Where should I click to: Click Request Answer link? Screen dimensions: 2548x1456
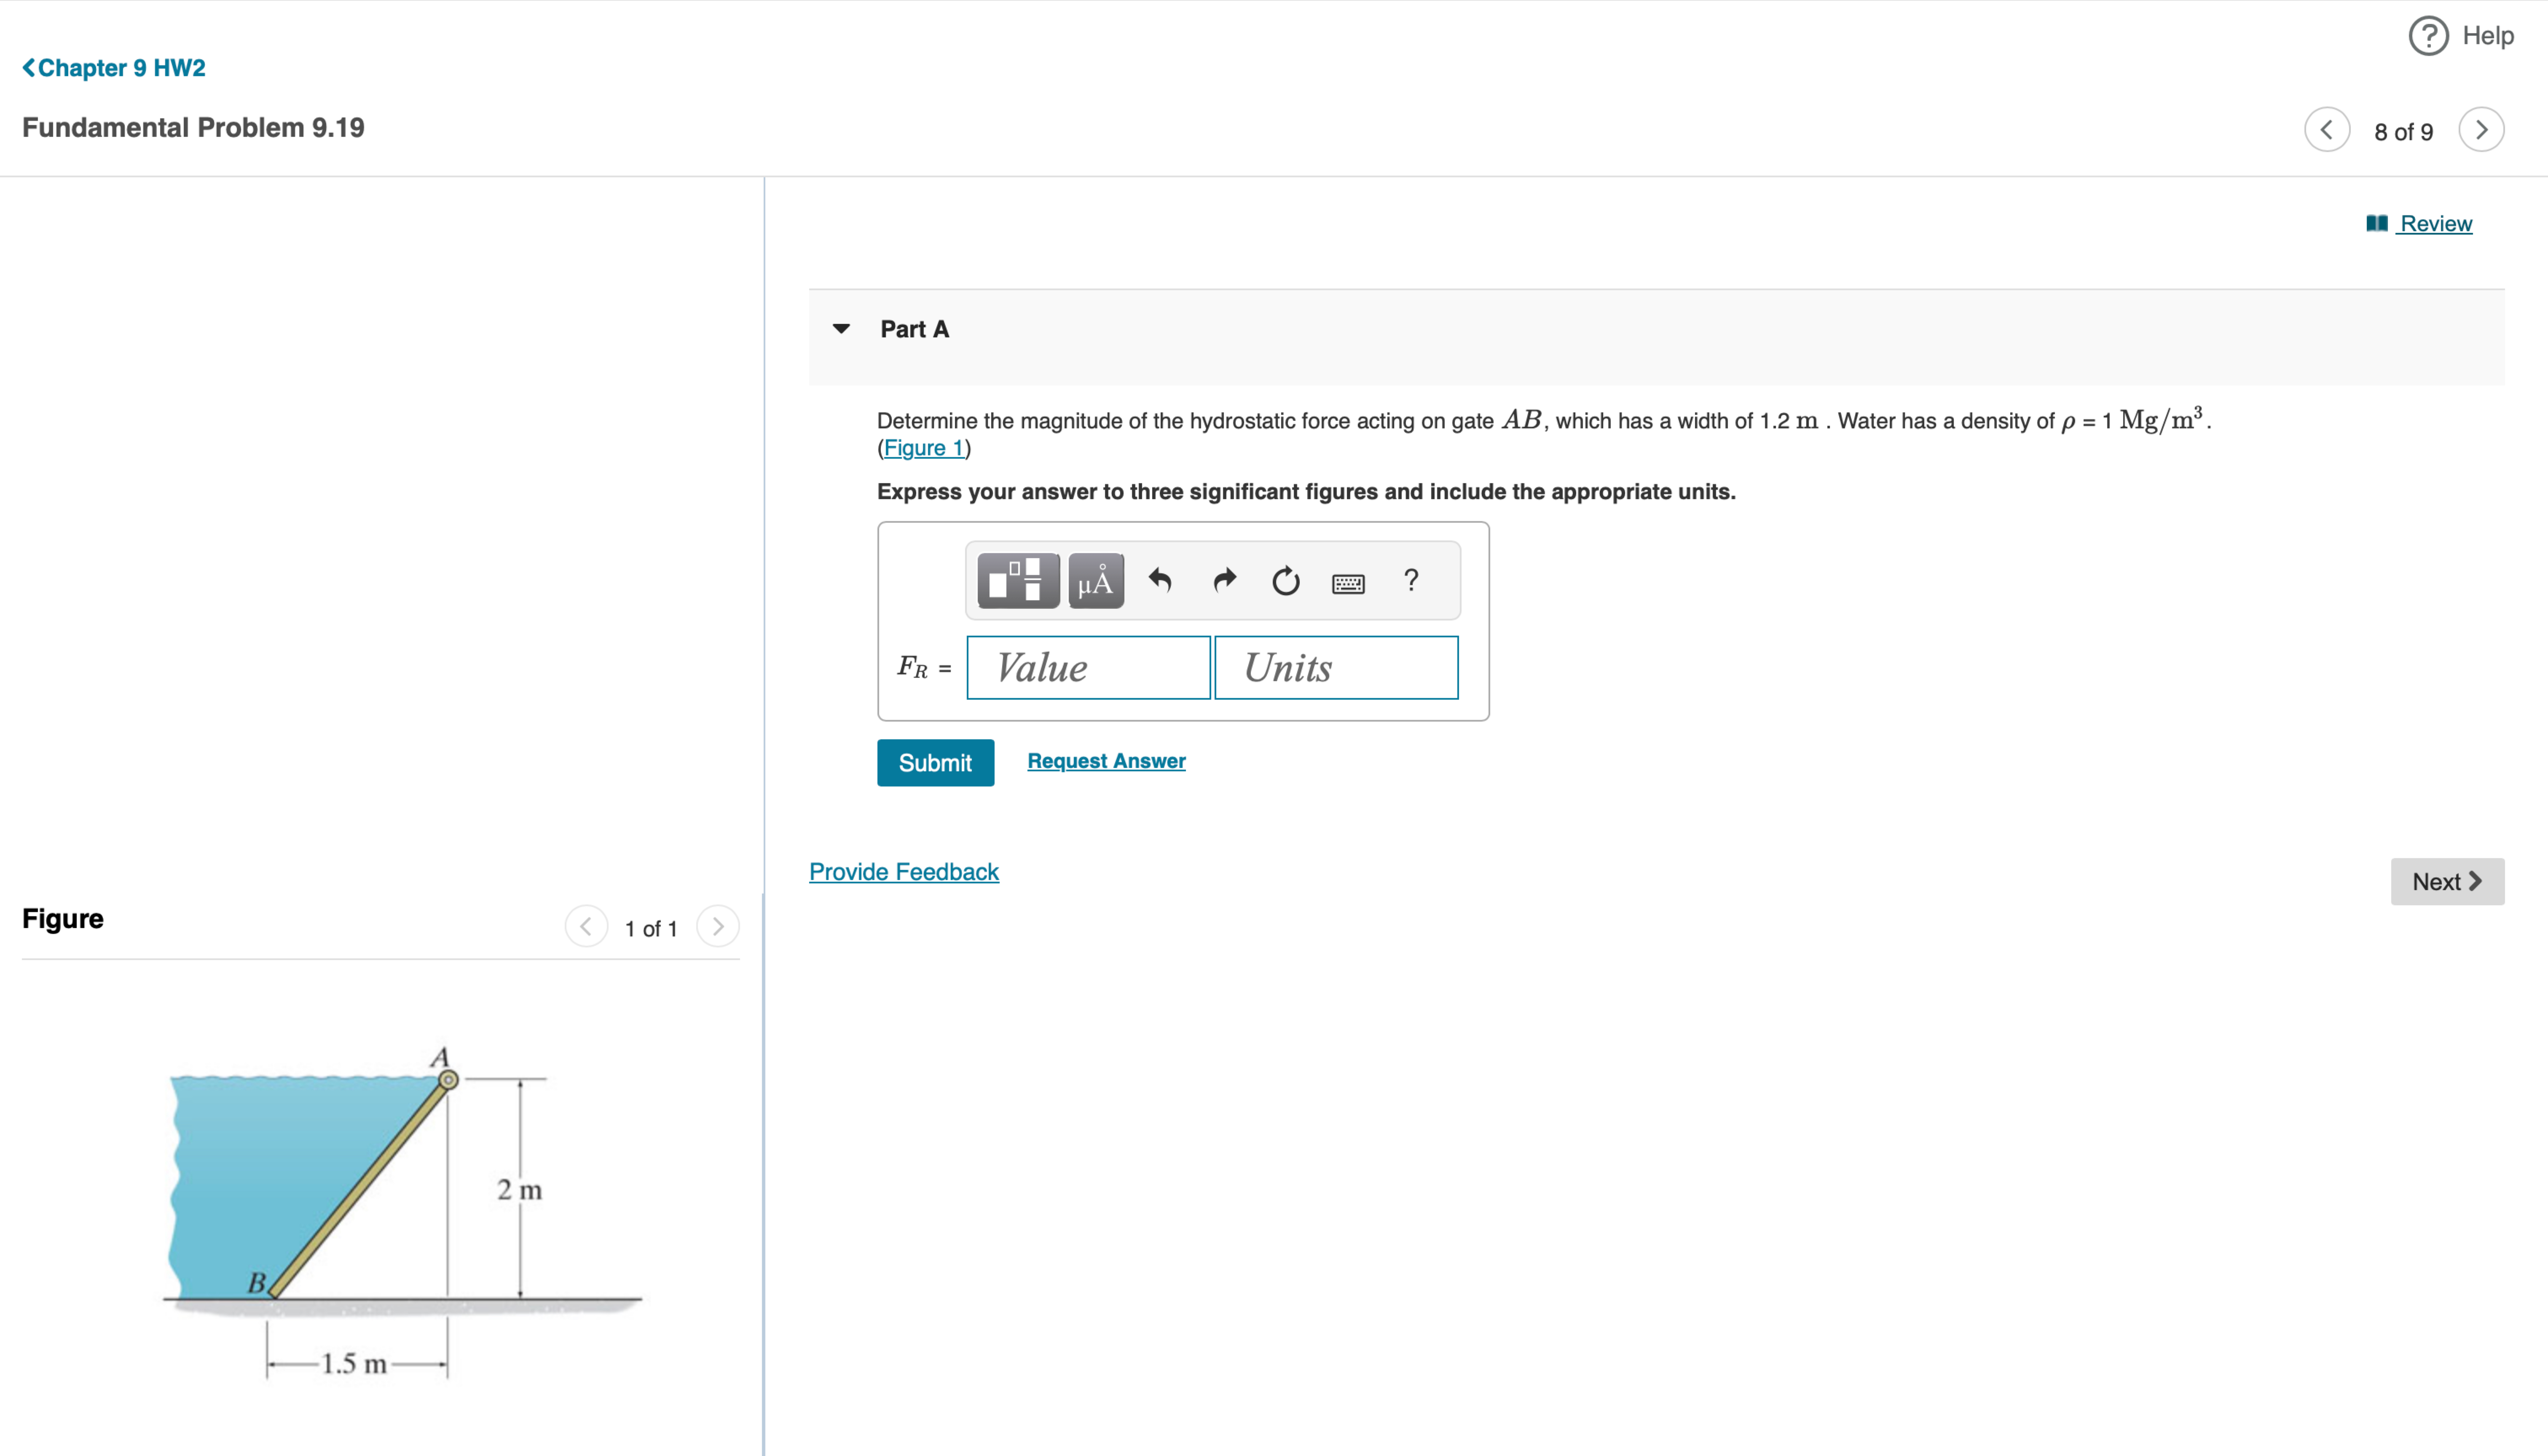click(1106, 761)
